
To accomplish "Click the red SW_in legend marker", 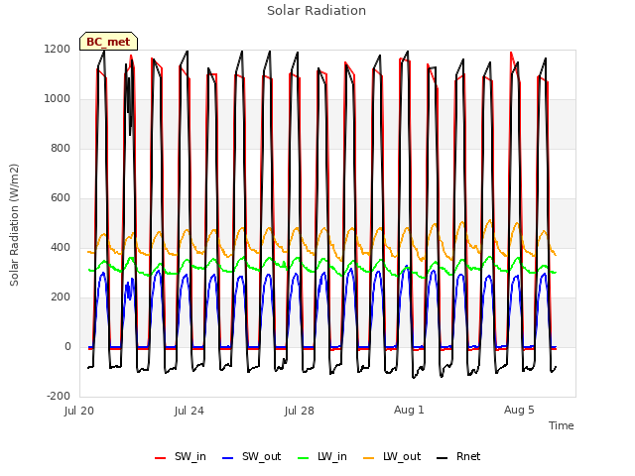I will tap(161, 458).
